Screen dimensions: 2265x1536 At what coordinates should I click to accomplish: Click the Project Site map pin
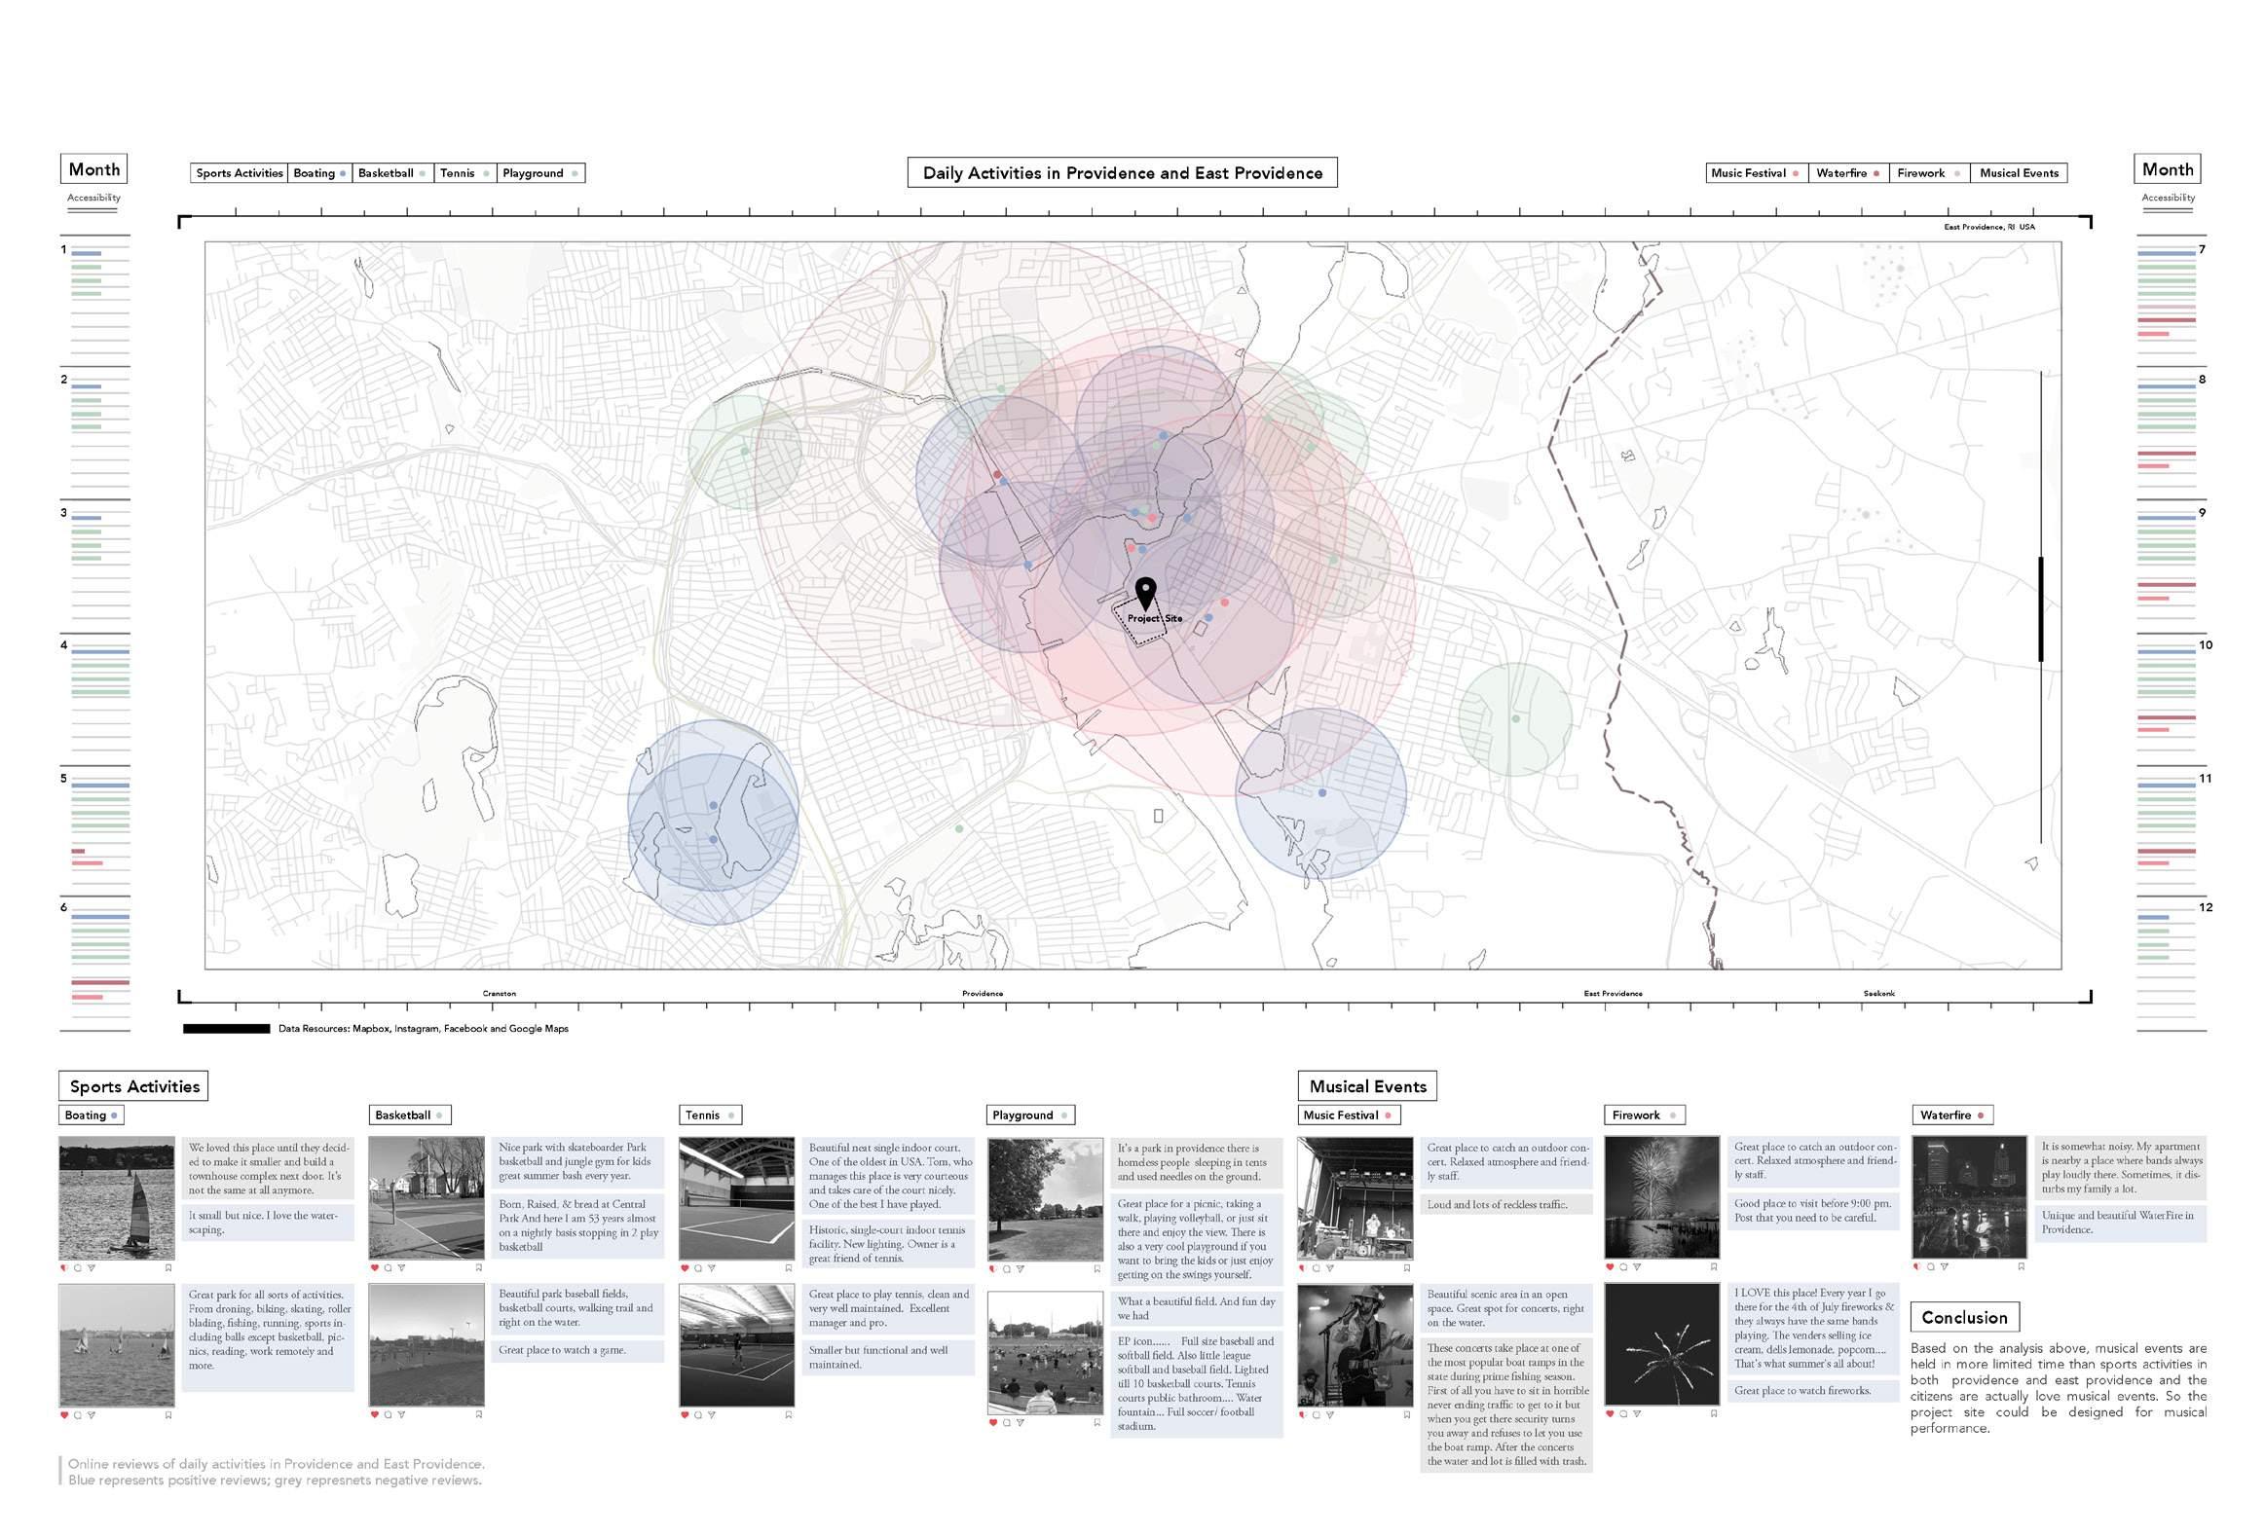coord(1145,591)
